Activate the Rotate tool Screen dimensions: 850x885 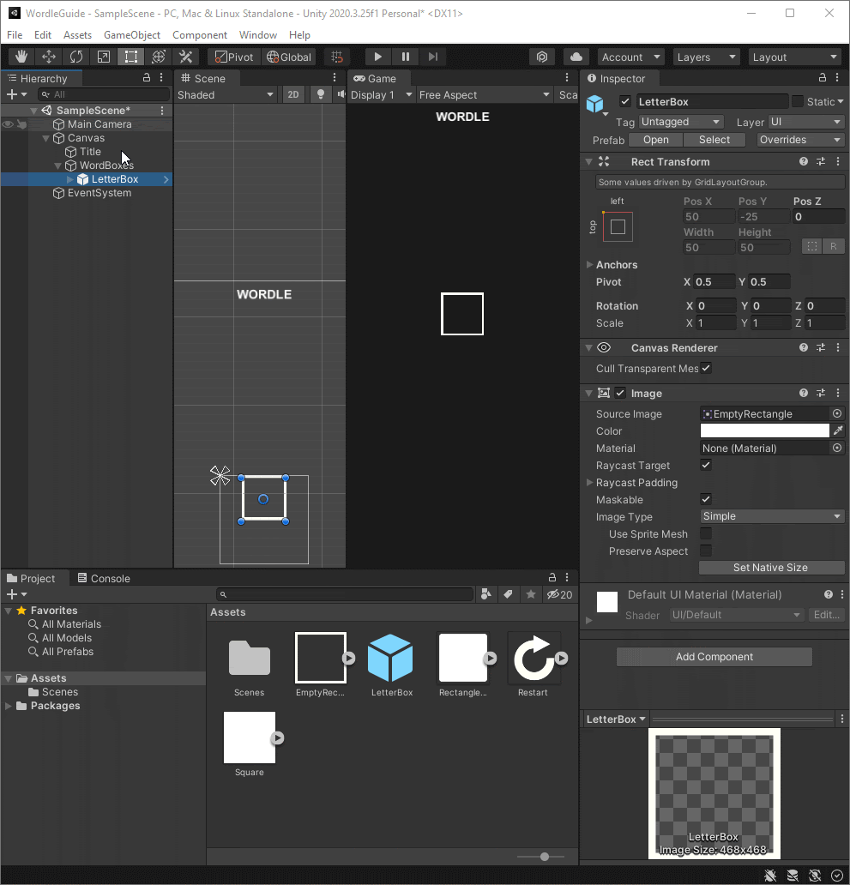75,57
